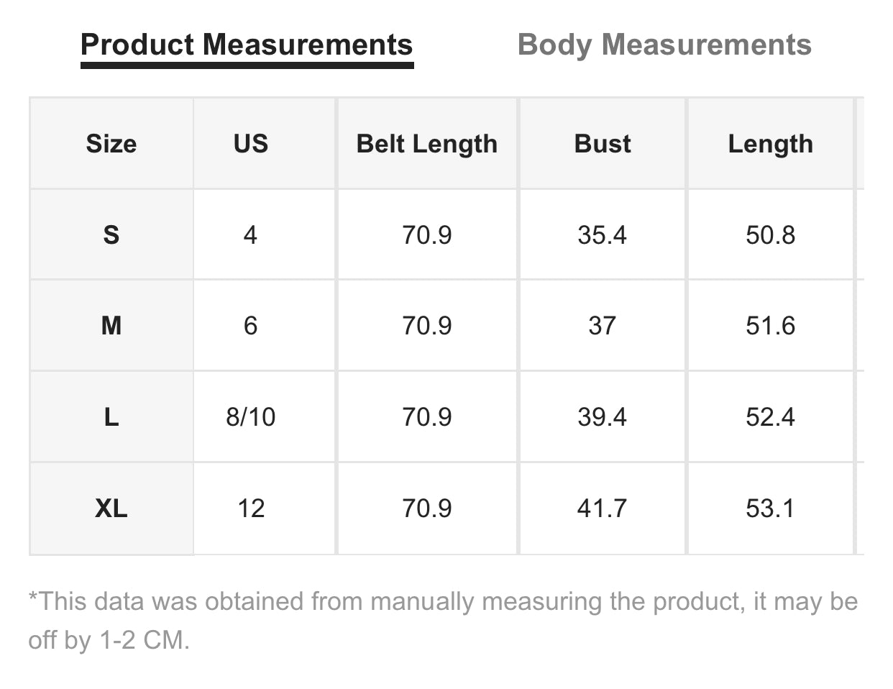
Task: Click the length value 52.4
Action: tap(770, 417)
